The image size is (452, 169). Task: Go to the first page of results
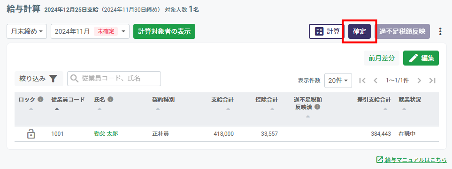tap(362, 81)
